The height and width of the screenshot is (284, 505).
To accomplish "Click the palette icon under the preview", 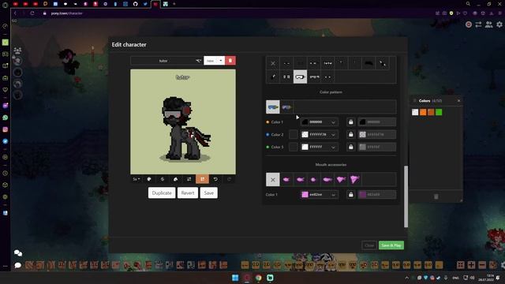I will 149,179.
